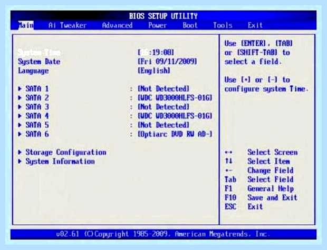The height and width of the screenshot is (250, 327).
Task: Go to the Tools tab
Action: (223, 25)
